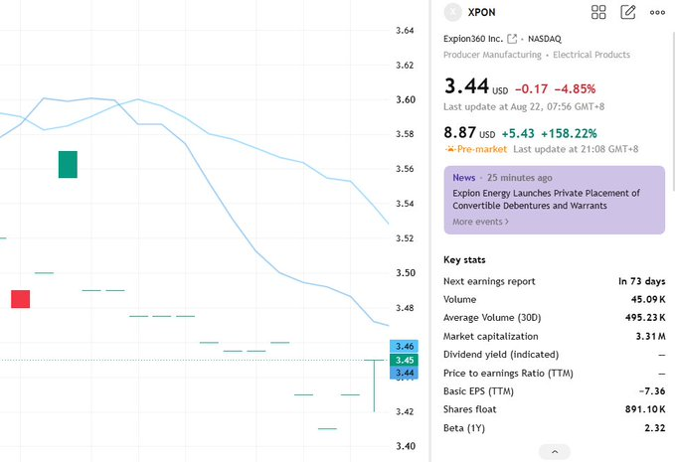675x462 pixels.
Task: Click Shares float 891.10 K value
Action: point(645,409)
